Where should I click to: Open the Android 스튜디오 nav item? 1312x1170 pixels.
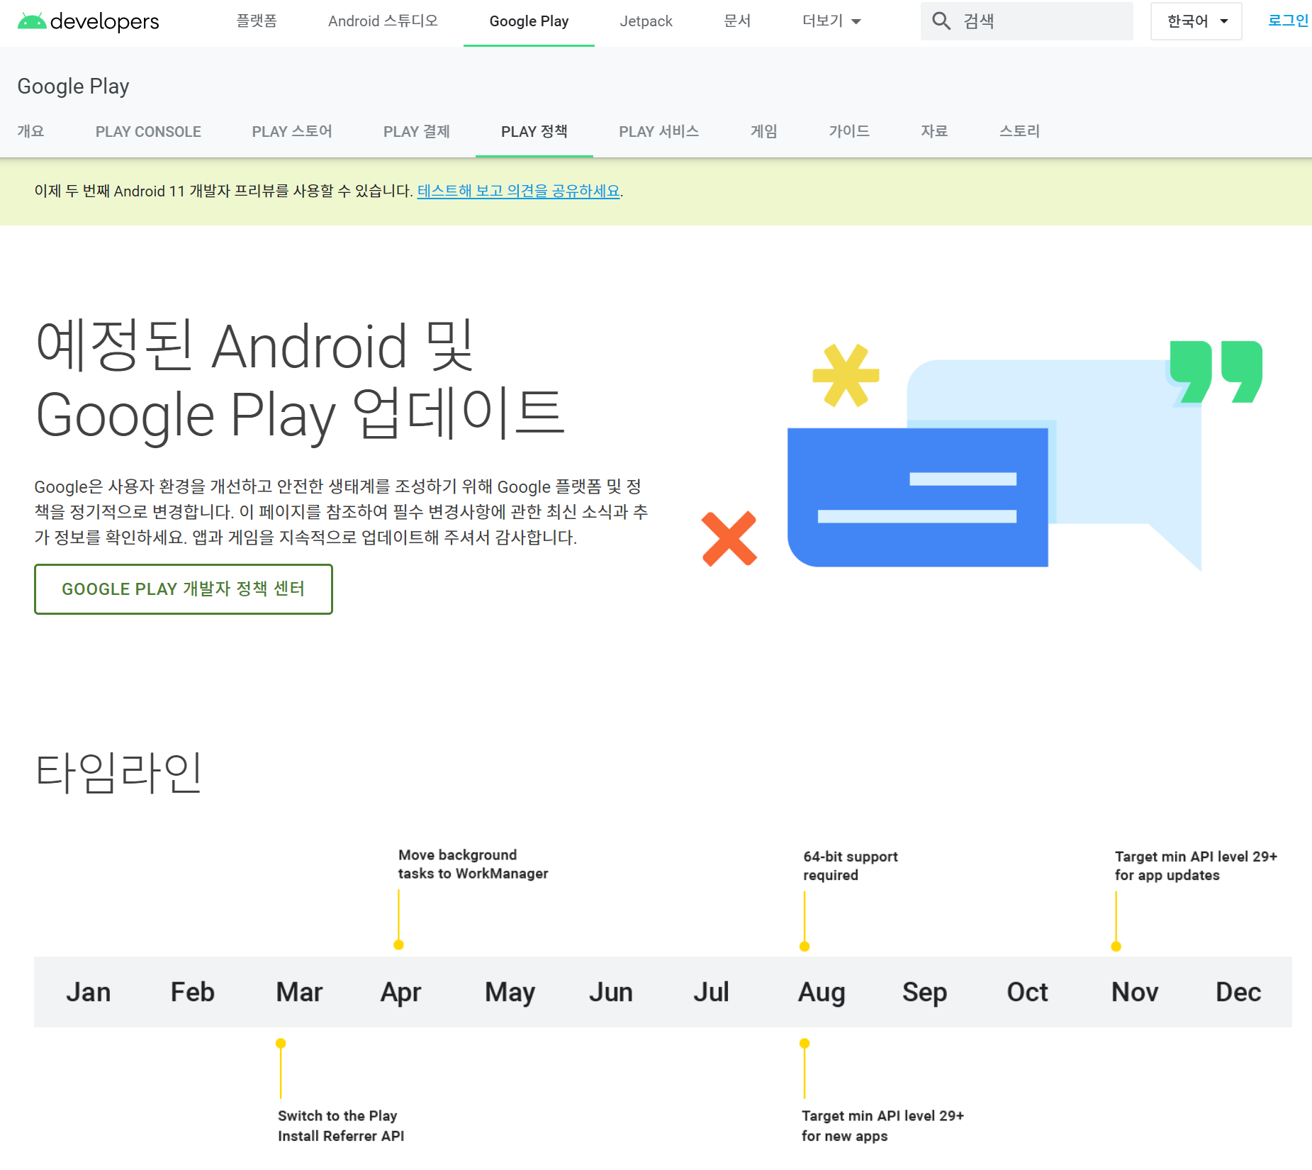[383, 21]
